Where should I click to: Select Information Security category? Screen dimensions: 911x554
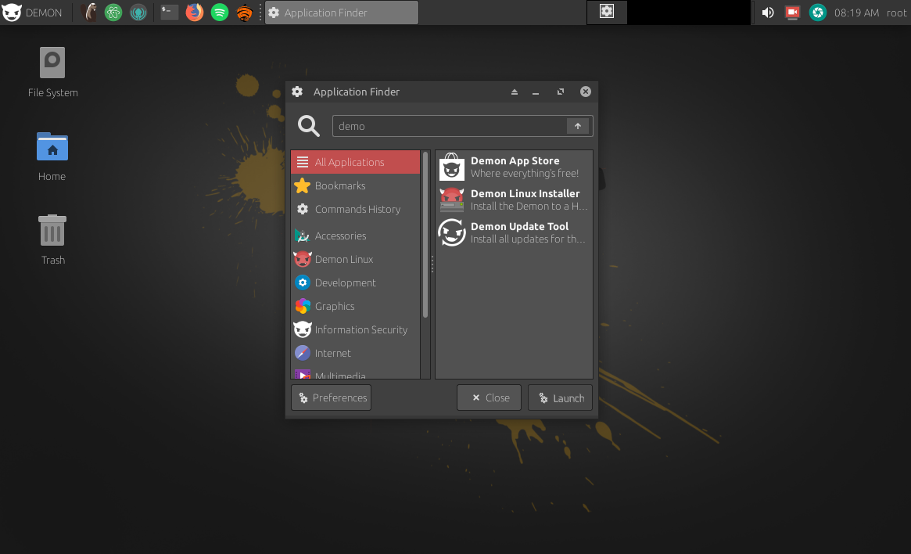click(355, 329)
